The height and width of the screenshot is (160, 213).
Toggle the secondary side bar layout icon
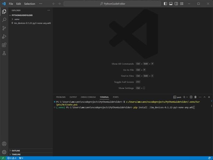[x=176, y=4]
